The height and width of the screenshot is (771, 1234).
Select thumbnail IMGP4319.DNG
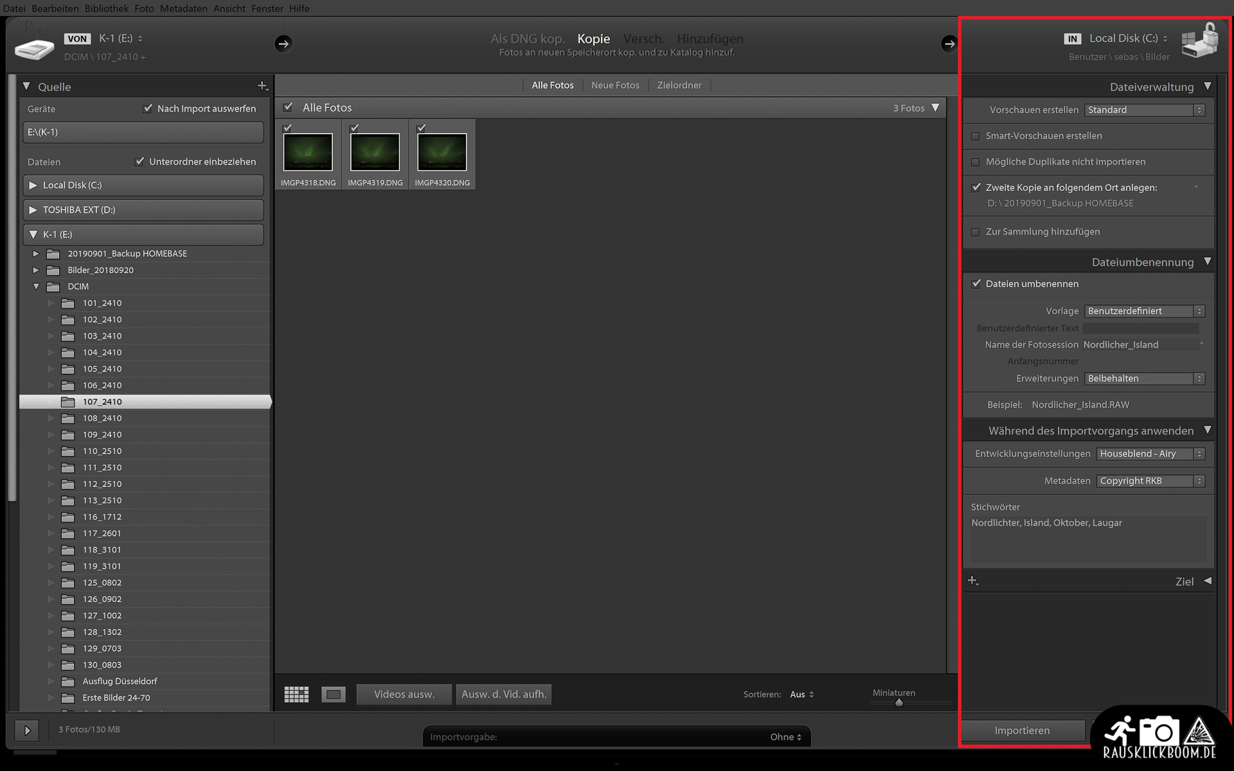(x=375, y=152)
